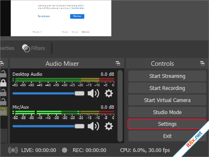Click the Desktop Audio level meter
This screenshot has height=157, width=209.
pos(63,80)
